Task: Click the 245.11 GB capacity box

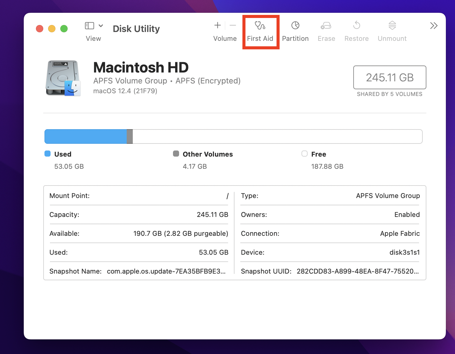Action: 390,77
